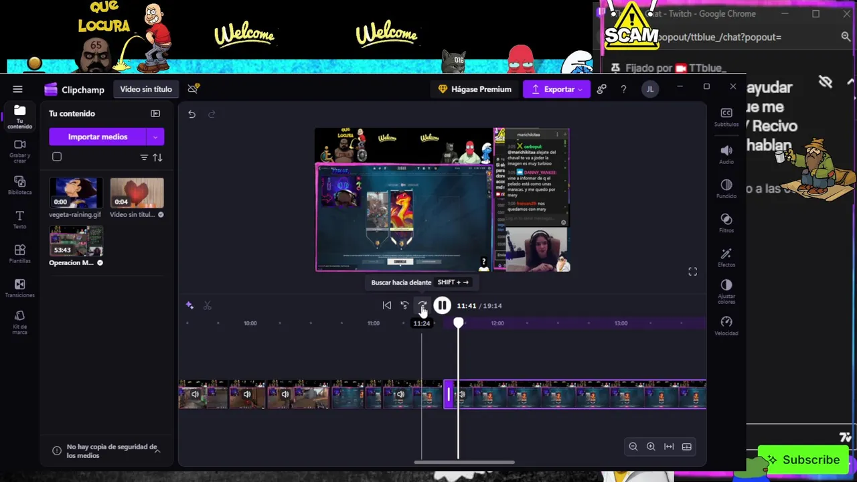Zoom out the timeline
This screenshot has width=857, height=482.
633,447
